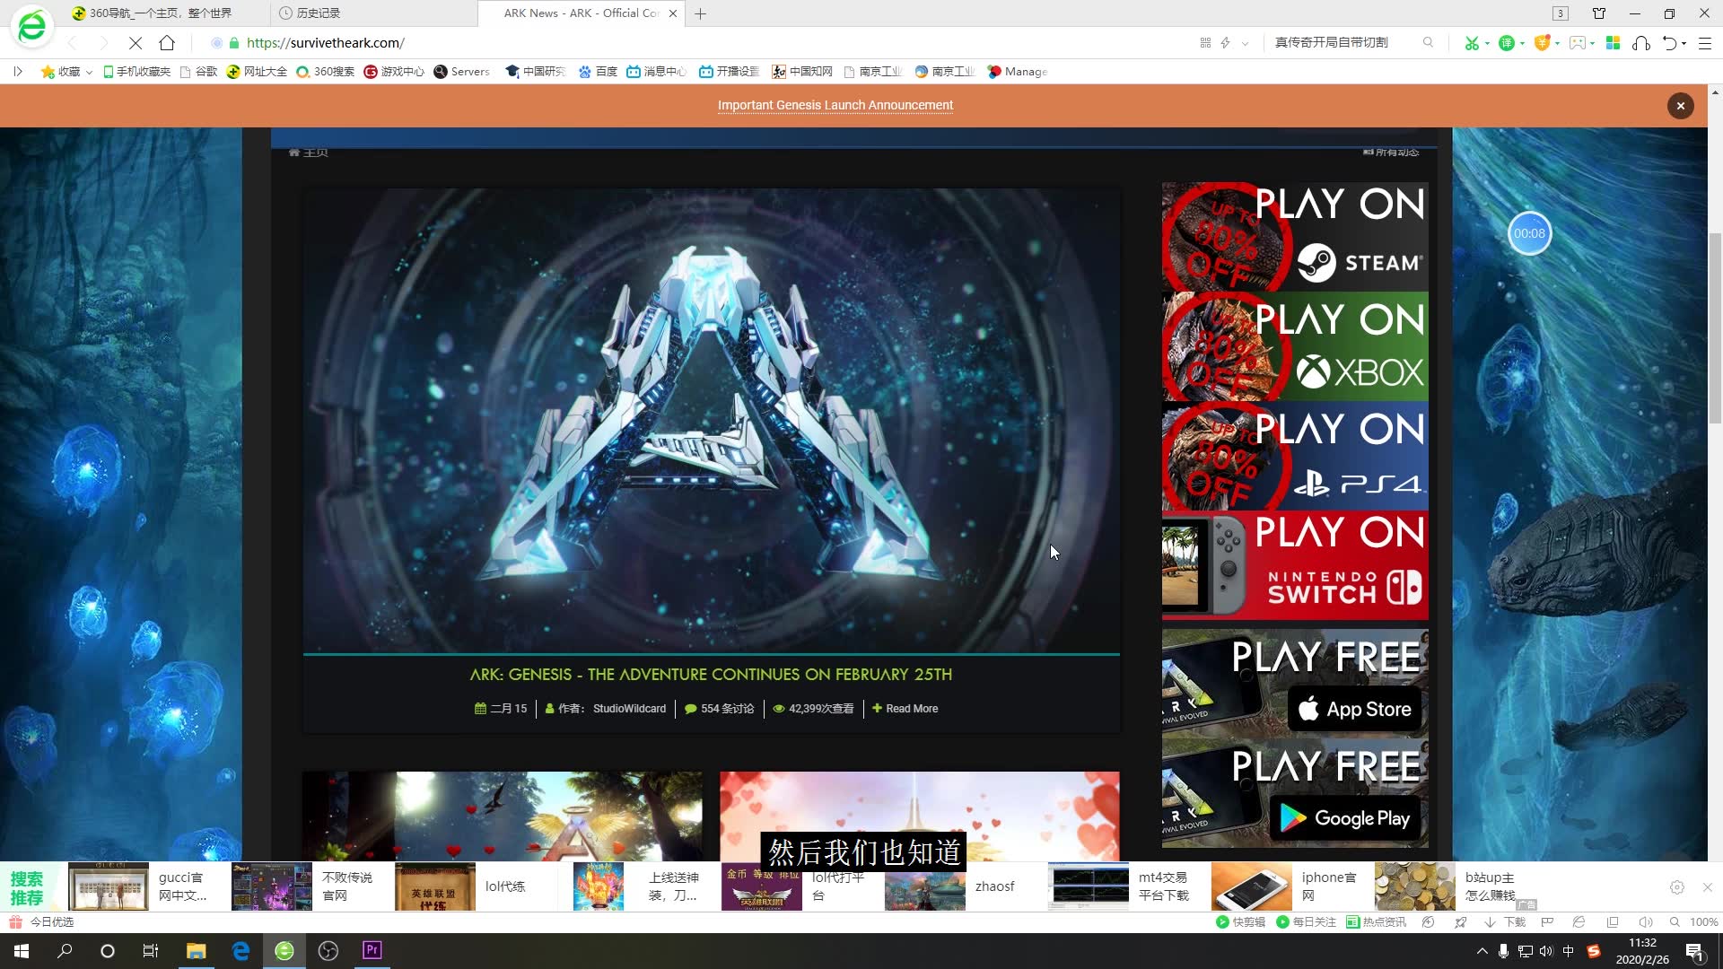1723x969 pixels.
Task: Open the 360搜索 bookmark
Action: 325,72
